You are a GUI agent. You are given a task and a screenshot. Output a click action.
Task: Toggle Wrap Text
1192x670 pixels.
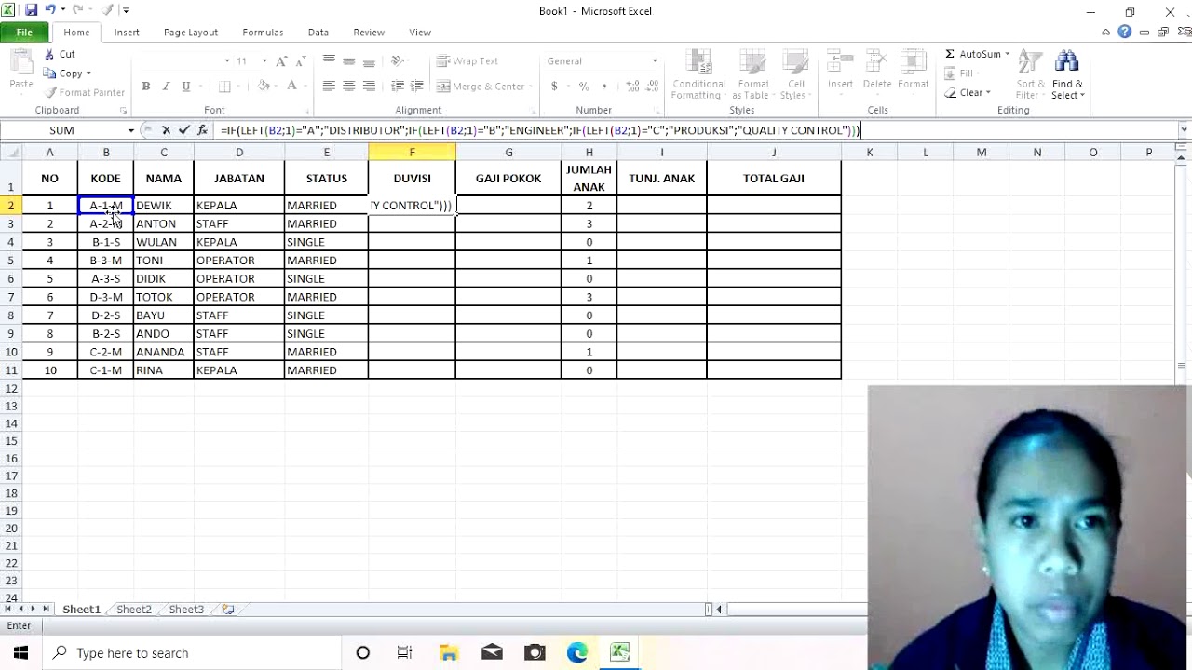467,61
